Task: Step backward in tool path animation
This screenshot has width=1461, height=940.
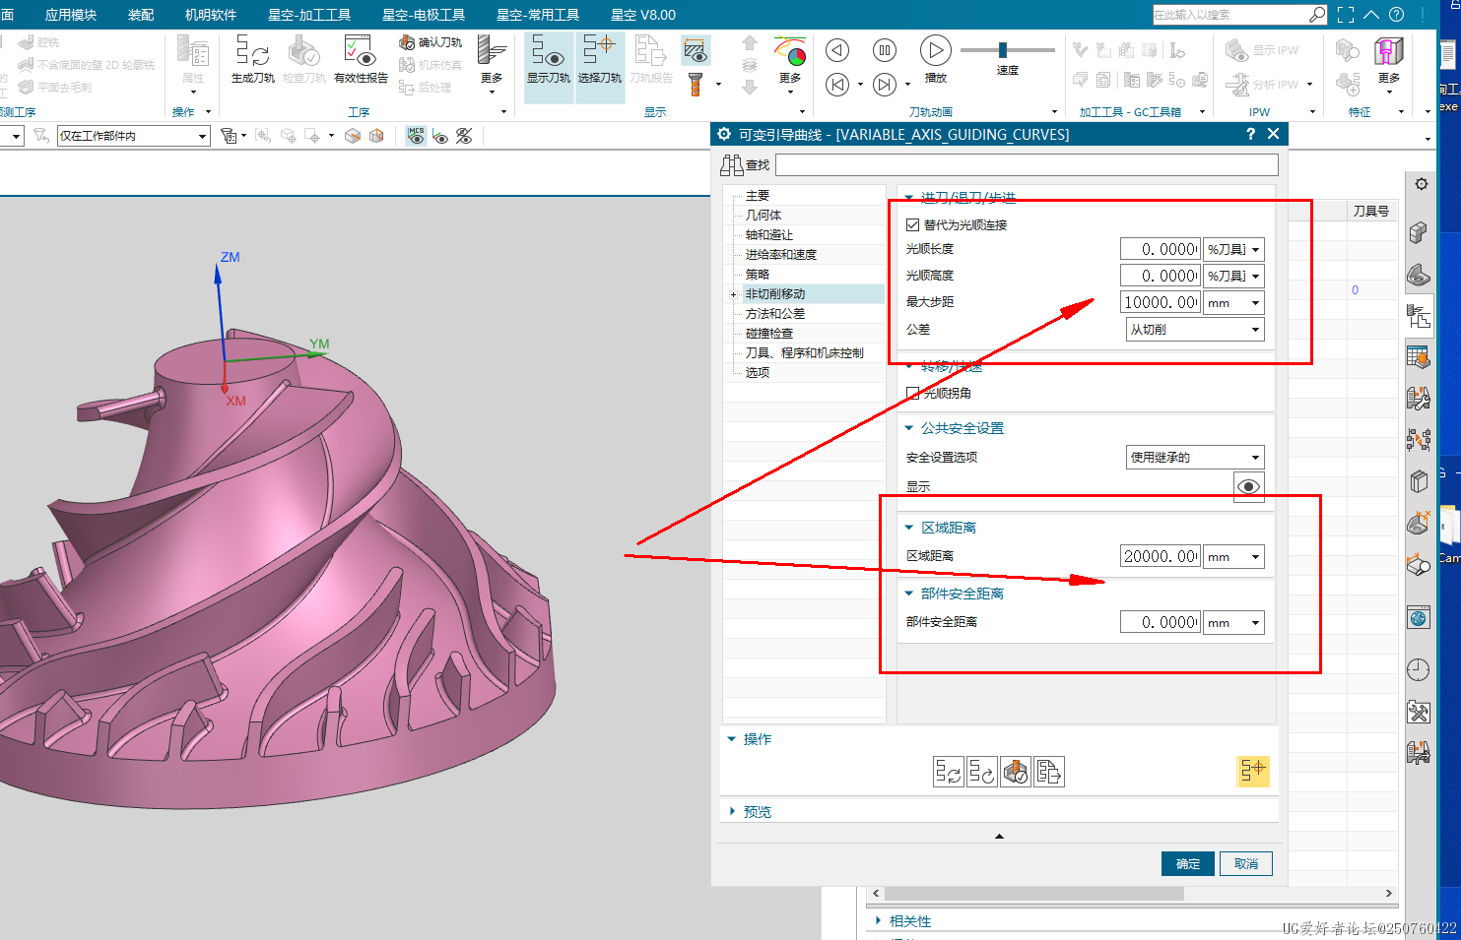Action: 837,50
